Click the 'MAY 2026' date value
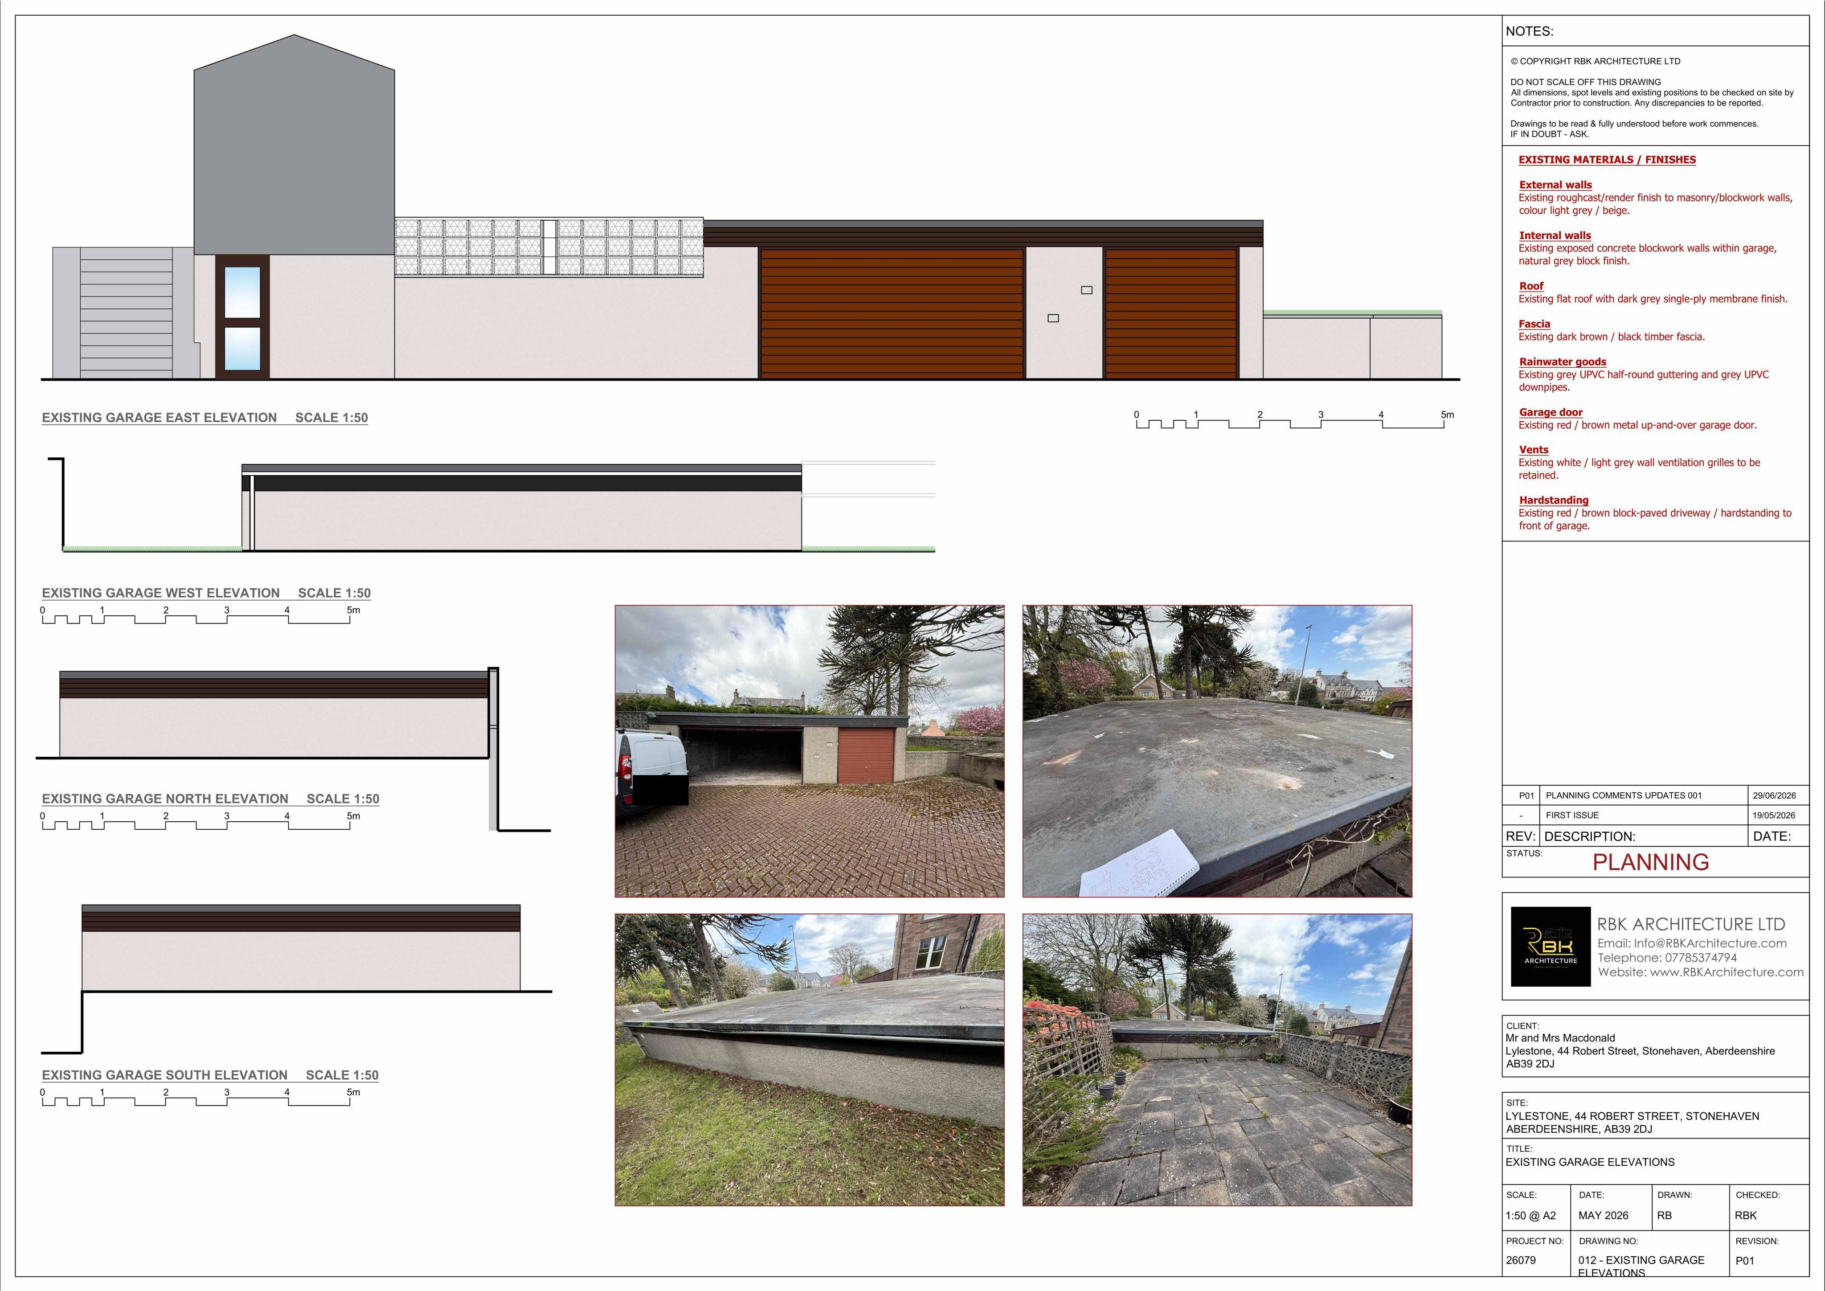 tap(1603, 1216)
